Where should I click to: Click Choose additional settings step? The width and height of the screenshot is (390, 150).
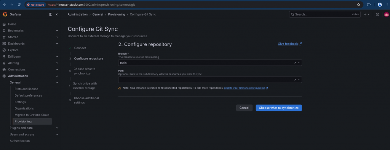(86, 100)
